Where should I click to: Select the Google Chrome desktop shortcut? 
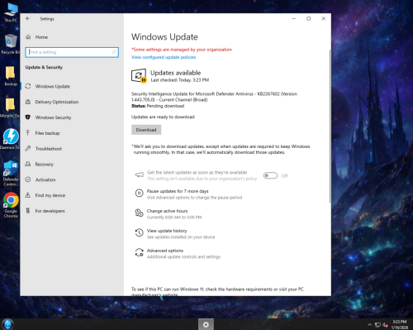(x=11, y=205)
